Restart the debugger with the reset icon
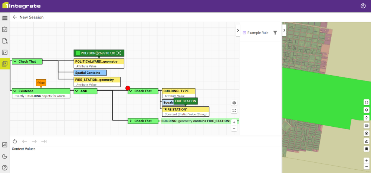This screenshot has height=173, width=371. 15,141
